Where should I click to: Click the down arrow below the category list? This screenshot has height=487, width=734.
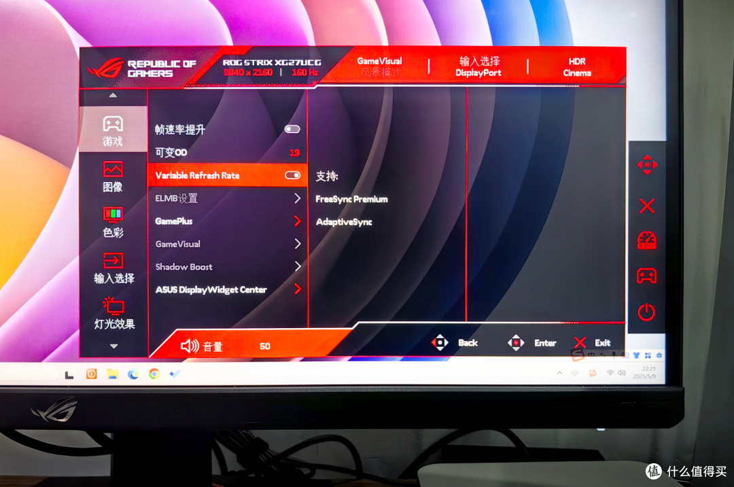pyautogui.click(x=113, y=346)
